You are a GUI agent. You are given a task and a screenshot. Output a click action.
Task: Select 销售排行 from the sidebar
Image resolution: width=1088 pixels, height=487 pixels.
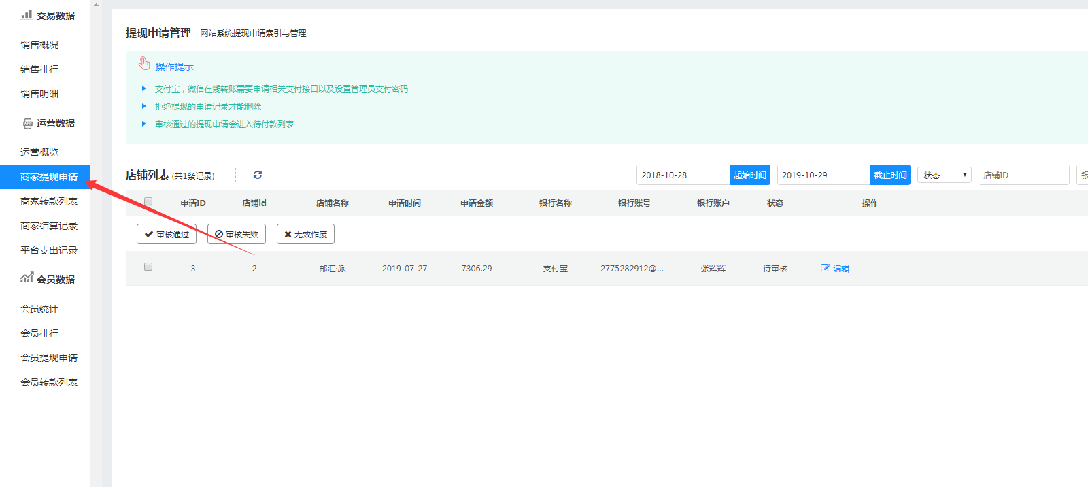(39, 69)
